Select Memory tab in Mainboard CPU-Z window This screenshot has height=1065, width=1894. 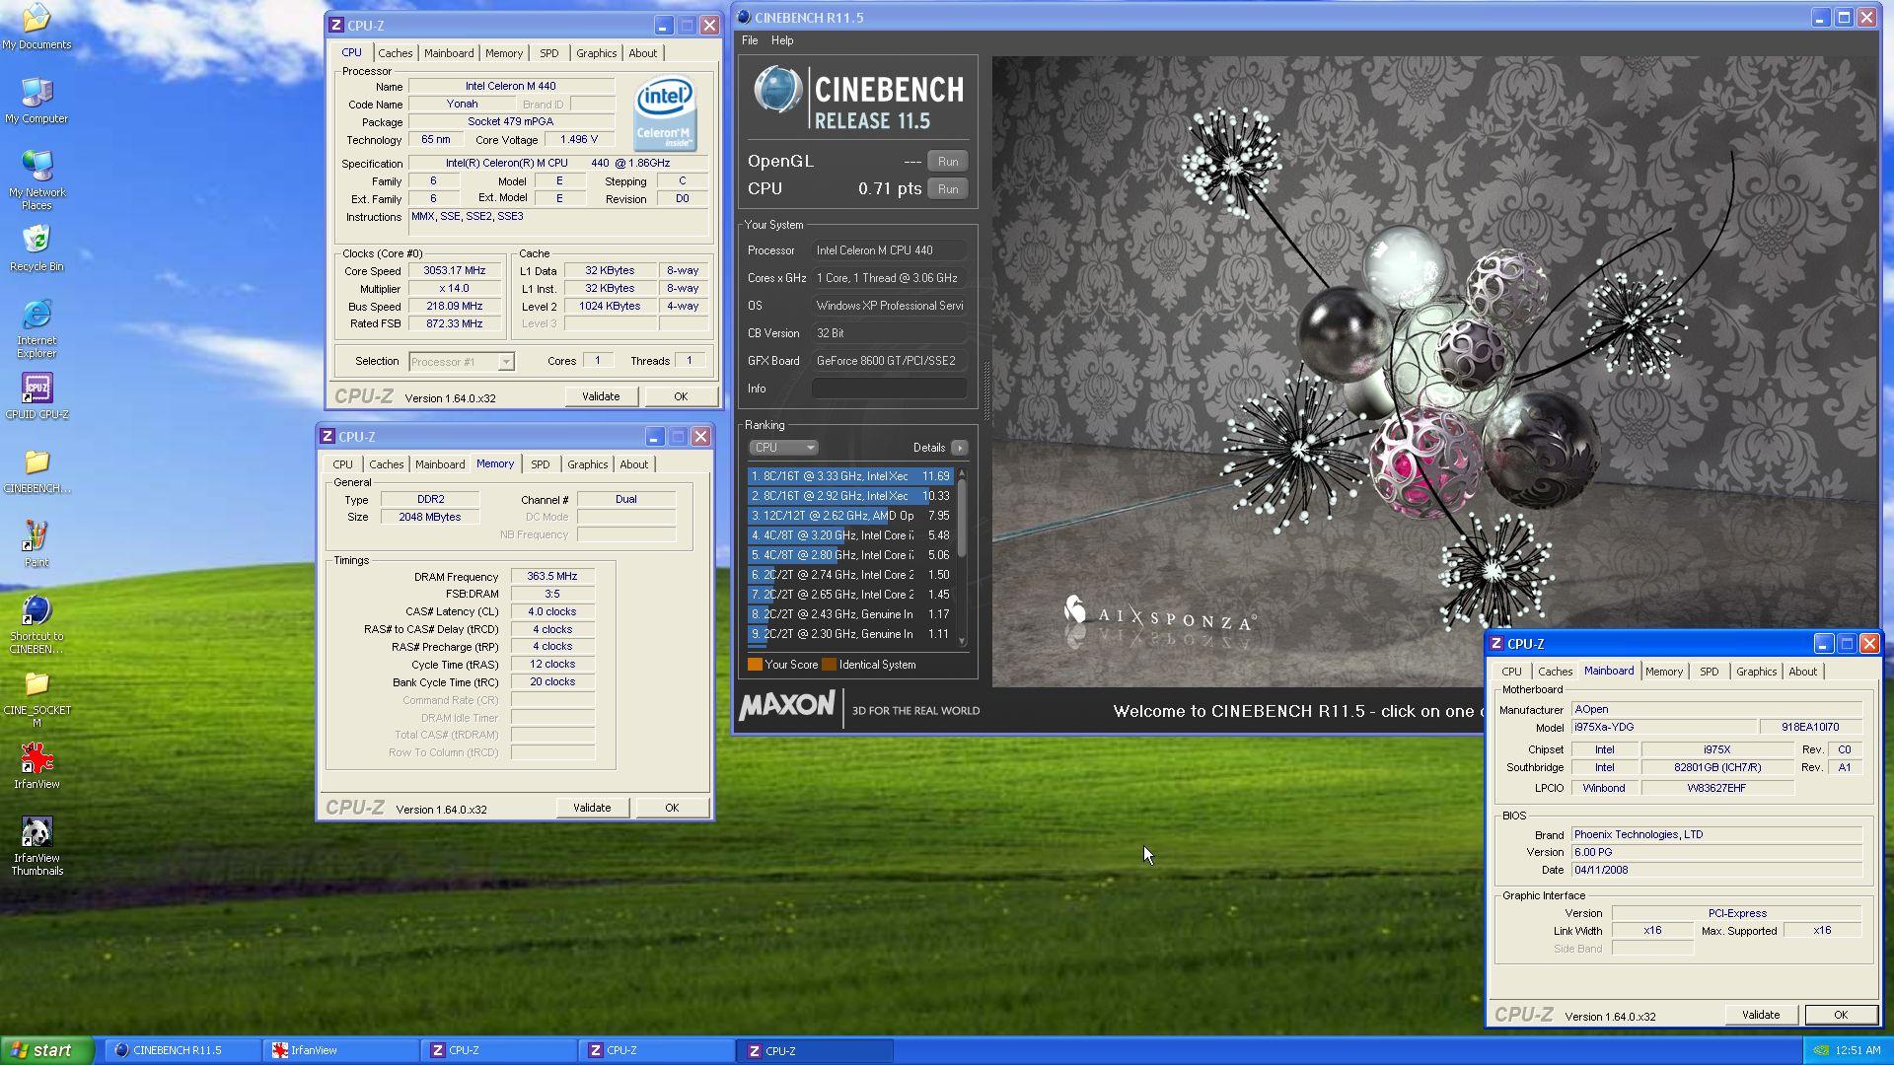[x=1663, y=672]
